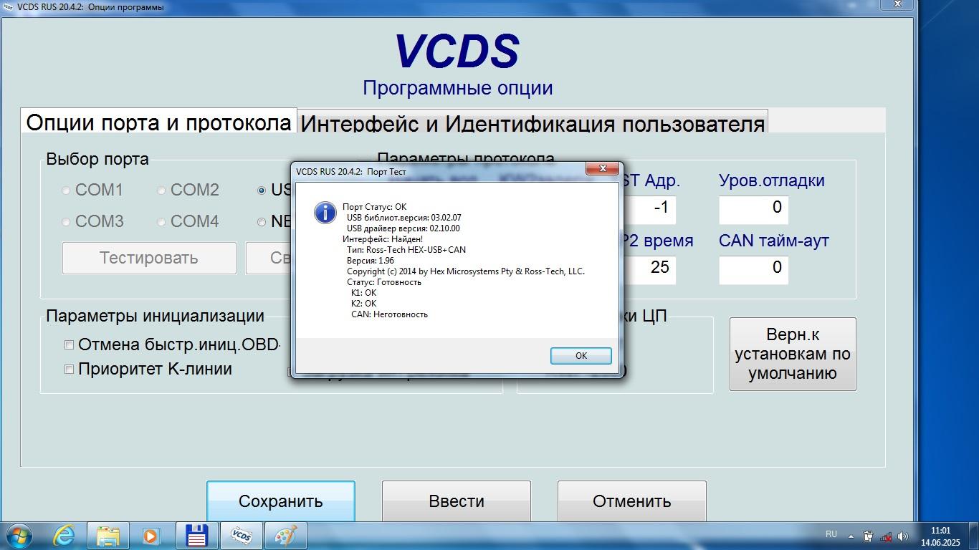Screen dimensions: 979x550
Task: Click the Адр. field showing -1
Action: coord(649,208)
